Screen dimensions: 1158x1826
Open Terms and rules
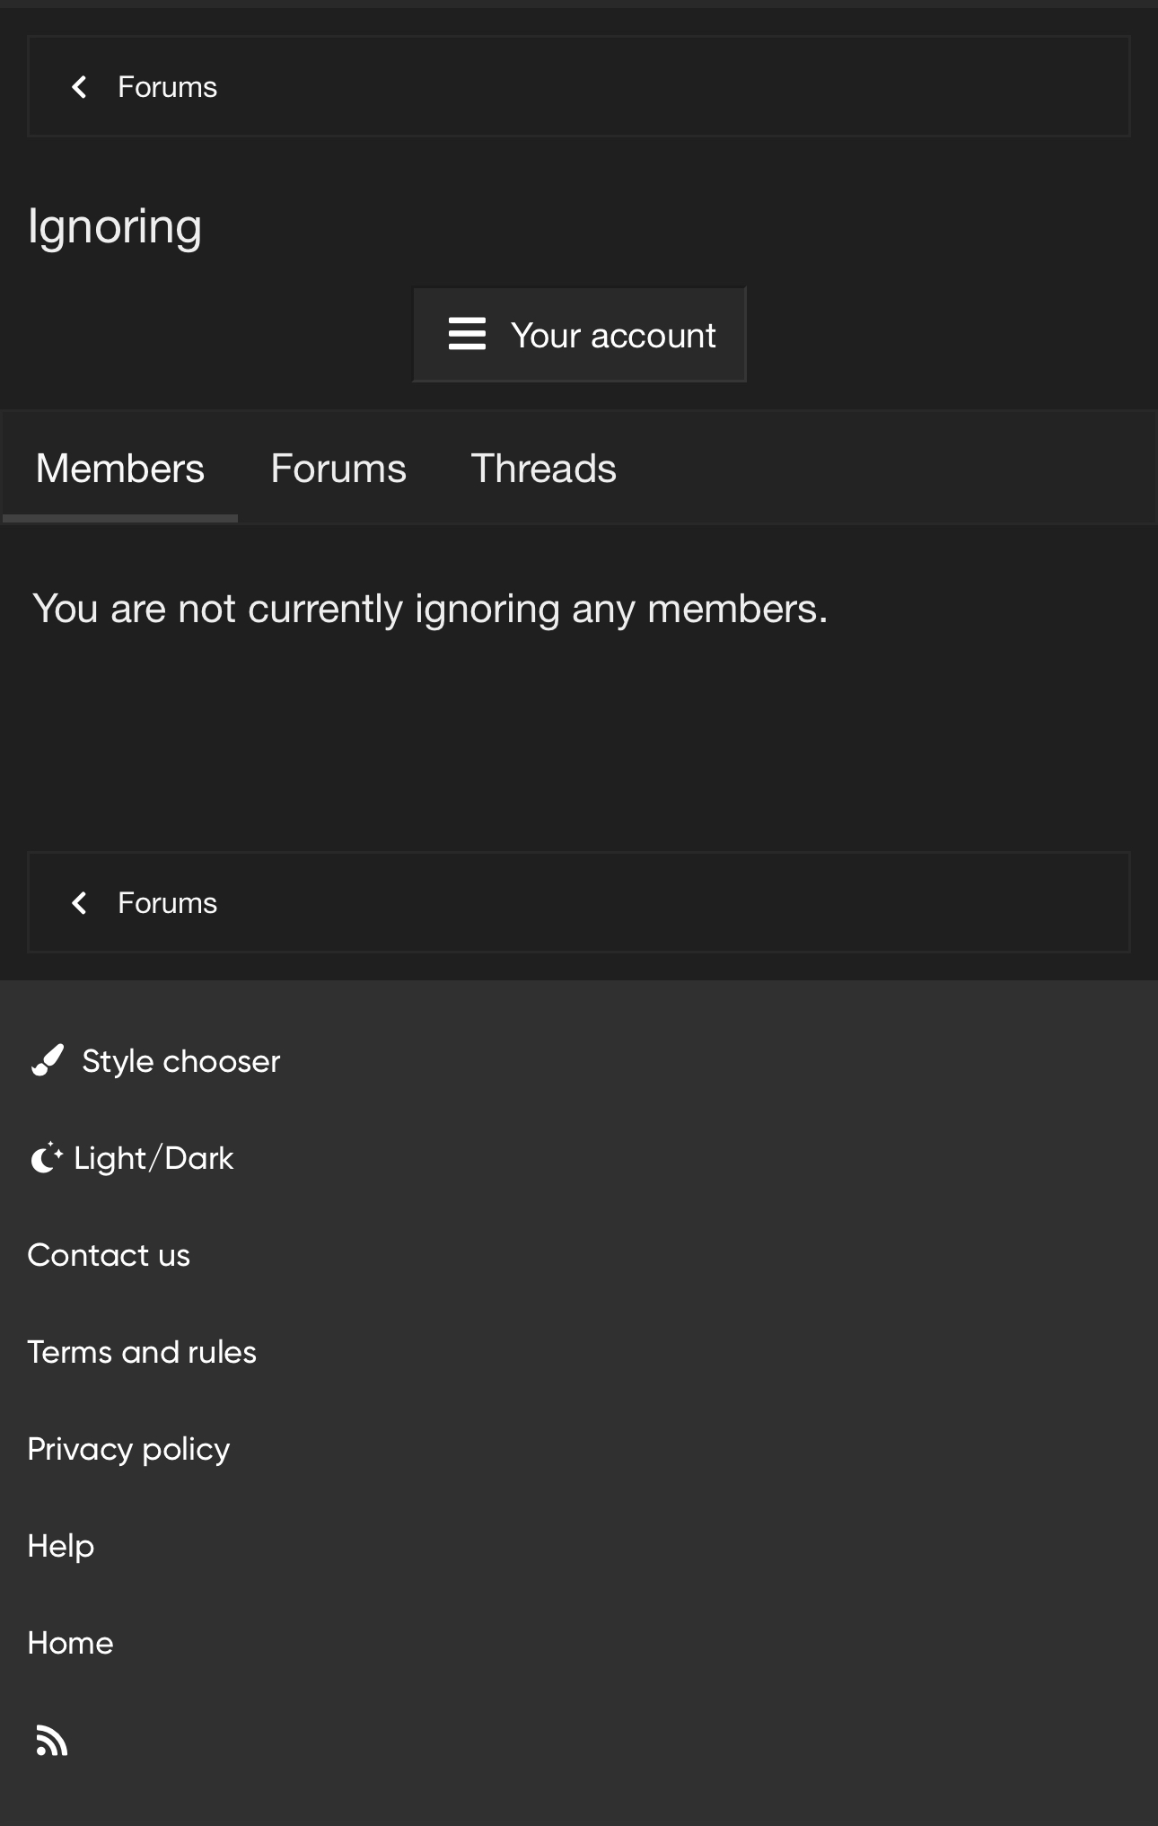(142, 1352)
